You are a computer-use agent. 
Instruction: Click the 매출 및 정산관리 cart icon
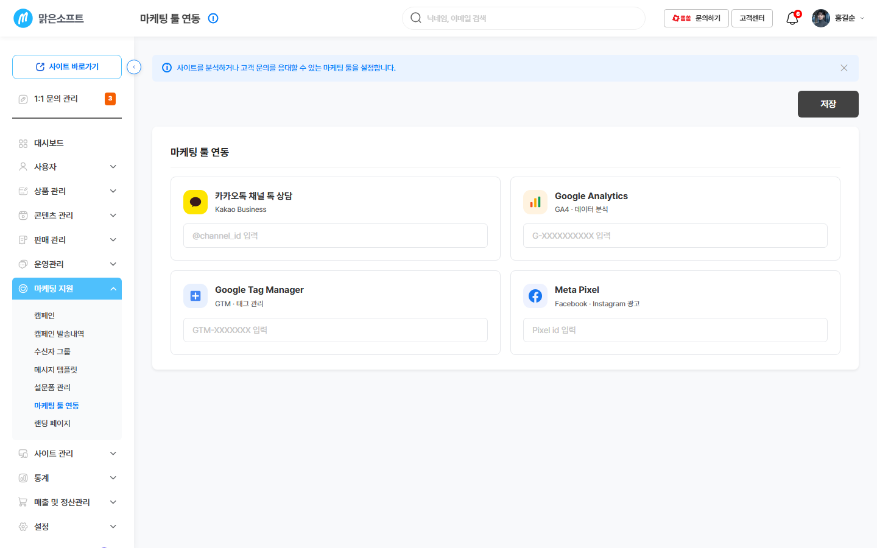pyautogui.click(x=23, y=502)
